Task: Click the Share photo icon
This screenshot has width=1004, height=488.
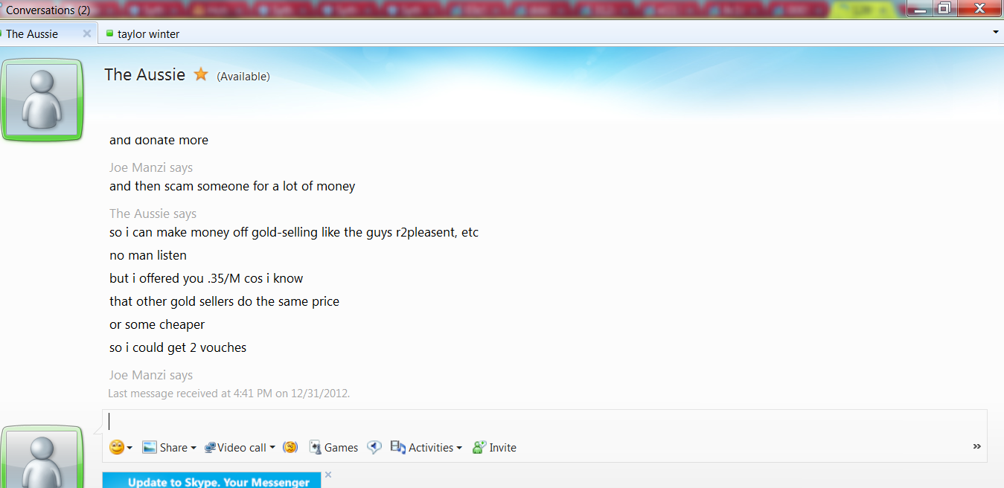Action: tap(150, 447)
